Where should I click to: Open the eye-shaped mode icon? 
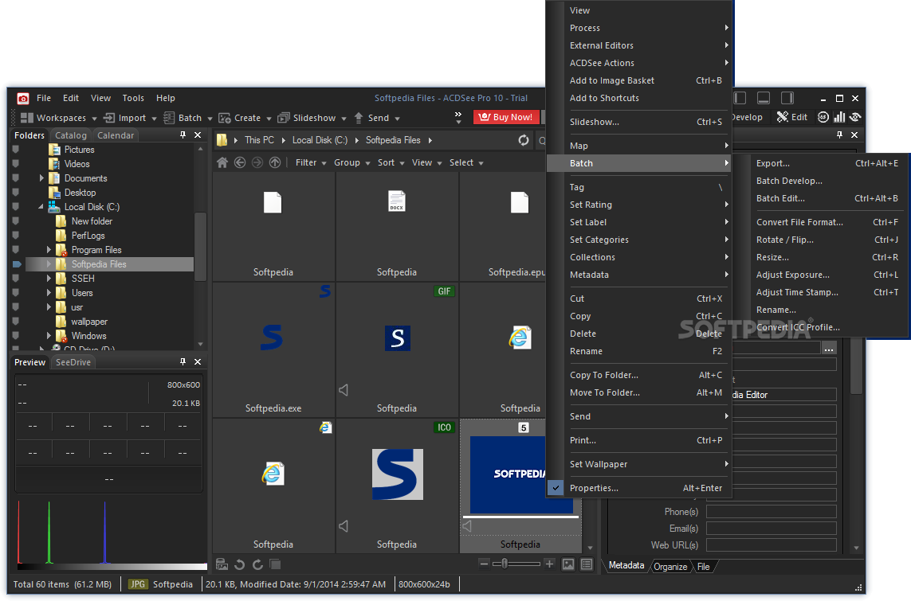[x=855, y=117]
